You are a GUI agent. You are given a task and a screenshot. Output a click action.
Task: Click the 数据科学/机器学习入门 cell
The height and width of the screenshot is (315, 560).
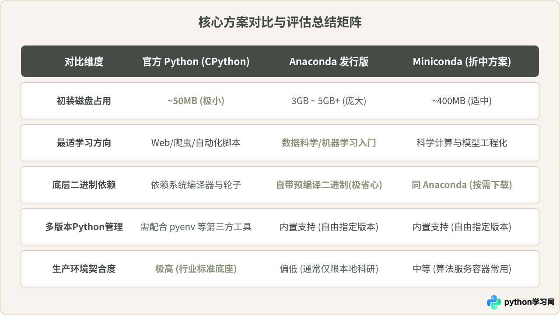tap(329, 143)
